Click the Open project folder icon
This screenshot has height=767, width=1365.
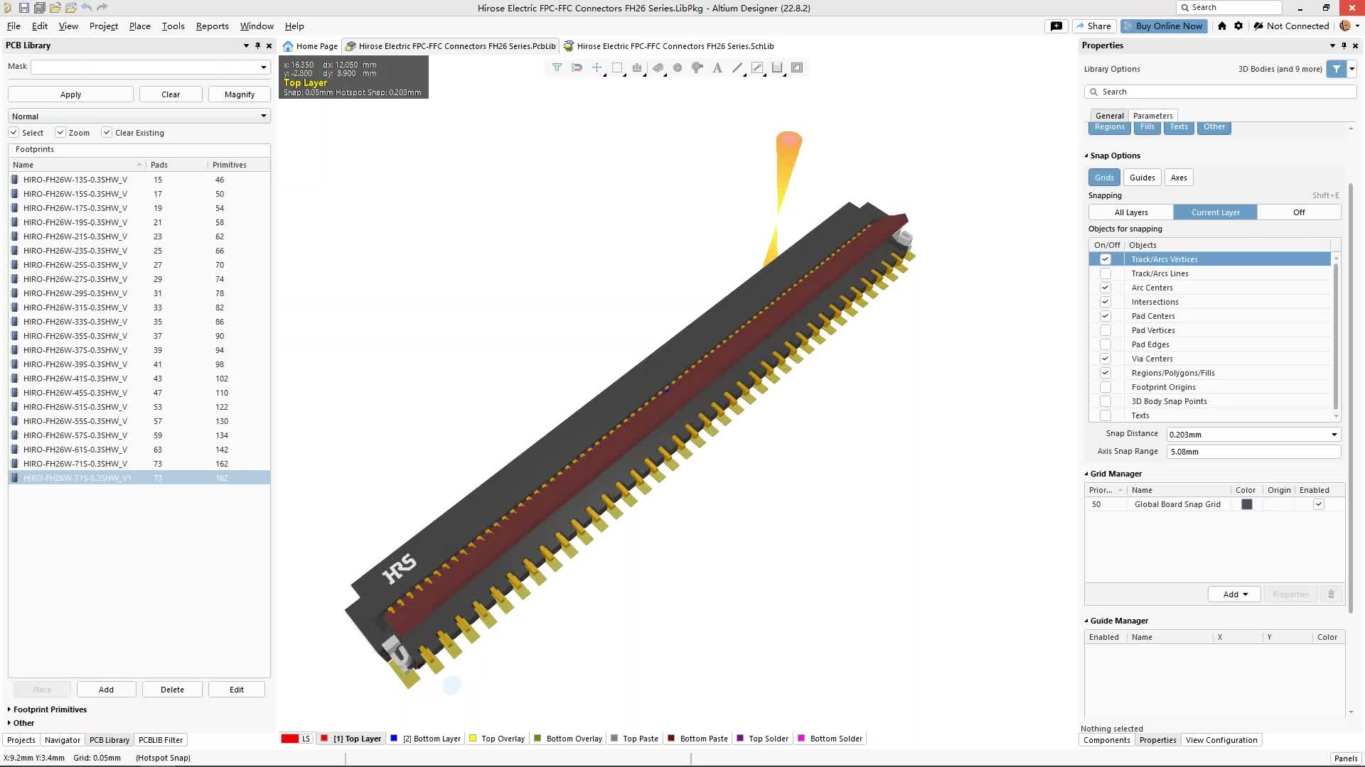[x=70, y=8]
